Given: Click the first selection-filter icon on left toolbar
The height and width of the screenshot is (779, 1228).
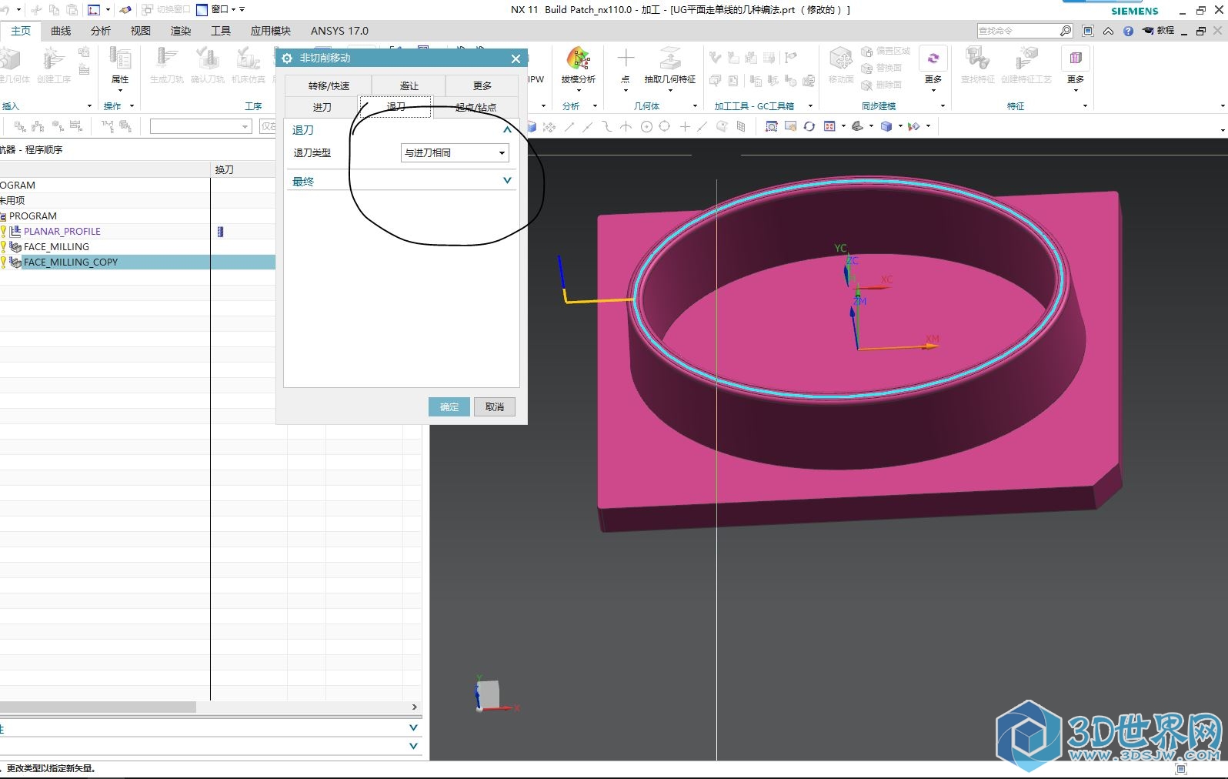Looking at the screenshot, I should (x=20, y=126).
